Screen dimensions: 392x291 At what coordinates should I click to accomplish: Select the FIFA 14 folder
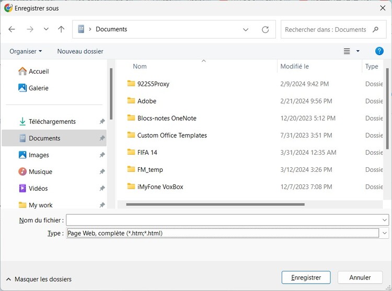pos(147,153)
